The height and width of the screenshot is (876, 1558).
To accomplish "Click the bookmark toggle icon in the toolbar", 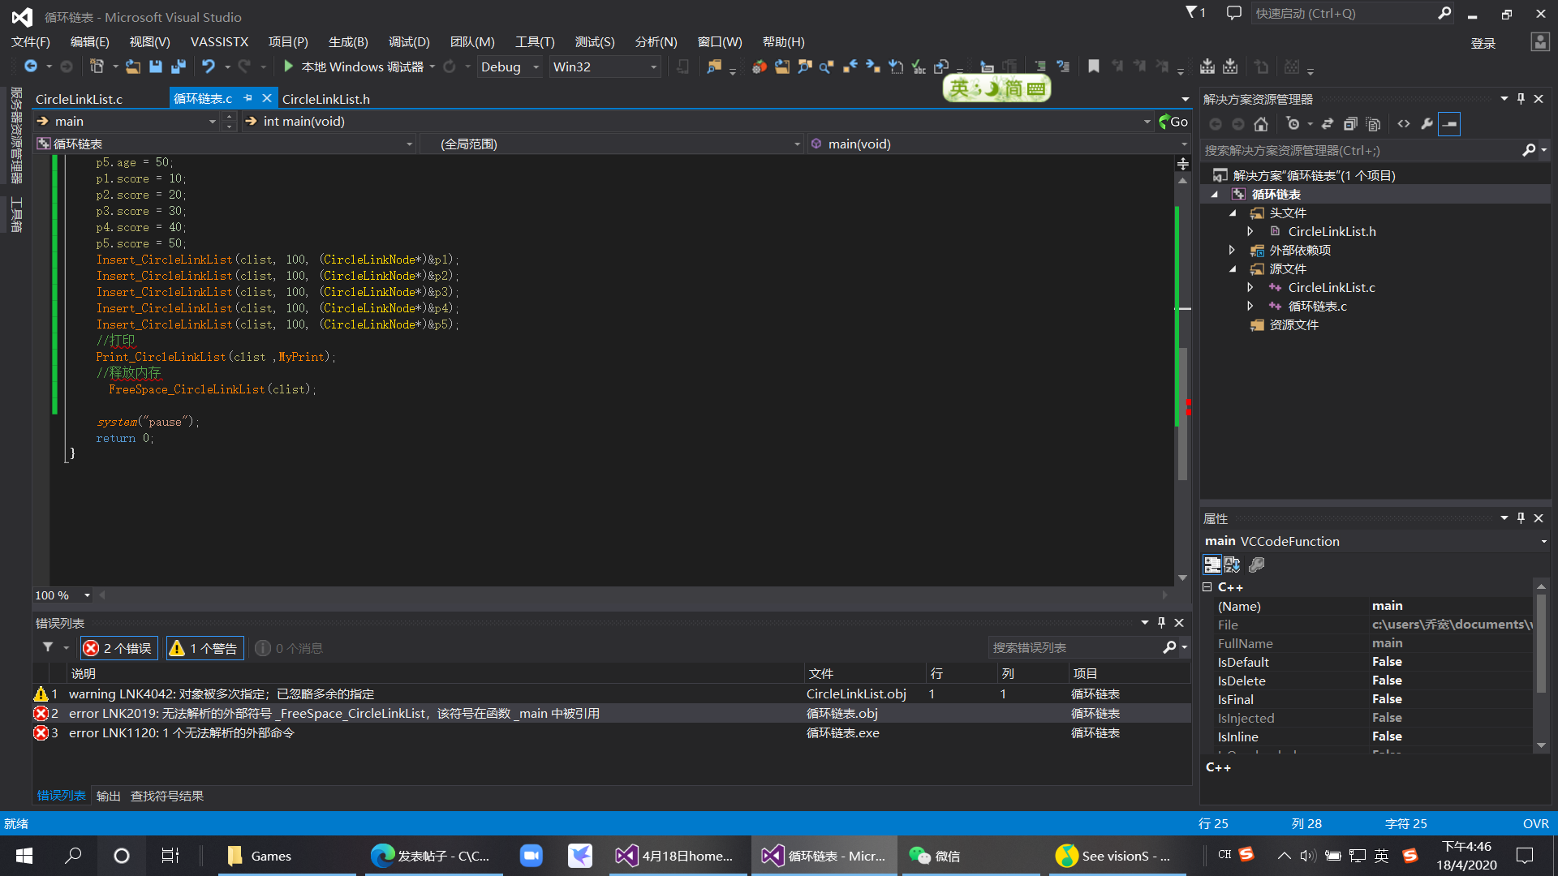I will tap(1094, 67).
